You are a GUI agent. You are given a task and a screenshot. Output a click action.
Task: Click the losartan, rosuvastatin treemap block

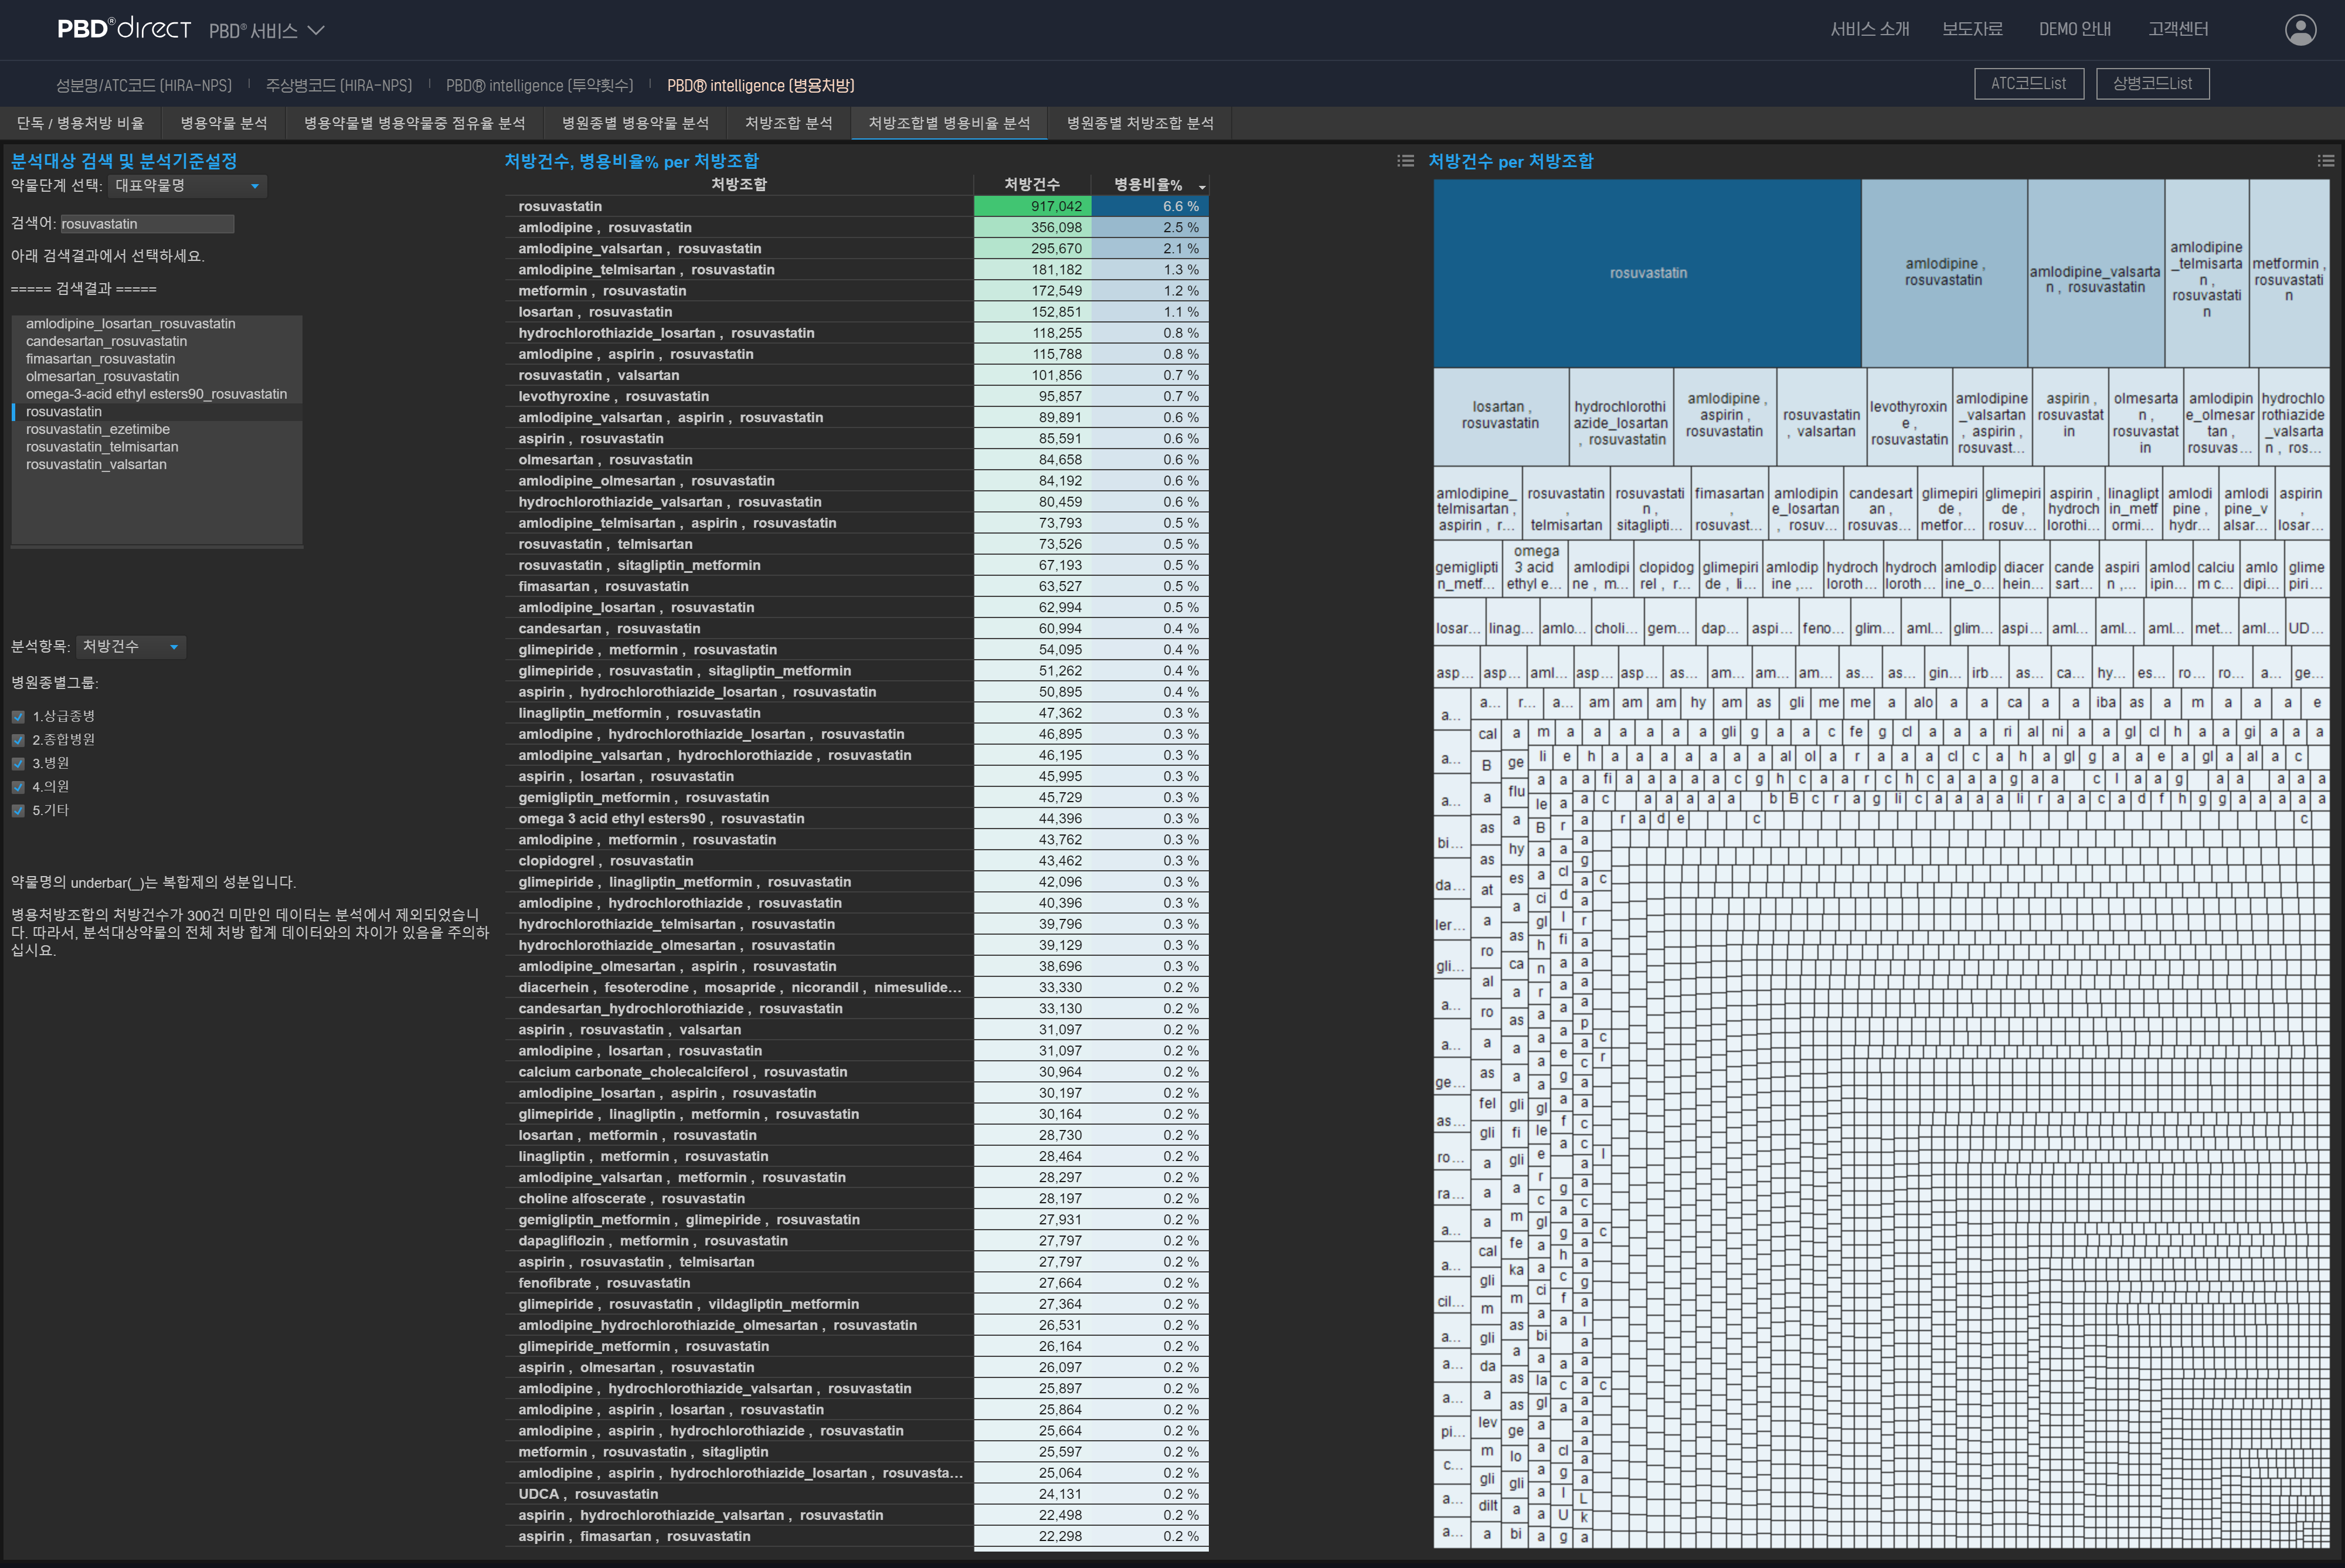tap(1500, 416)
